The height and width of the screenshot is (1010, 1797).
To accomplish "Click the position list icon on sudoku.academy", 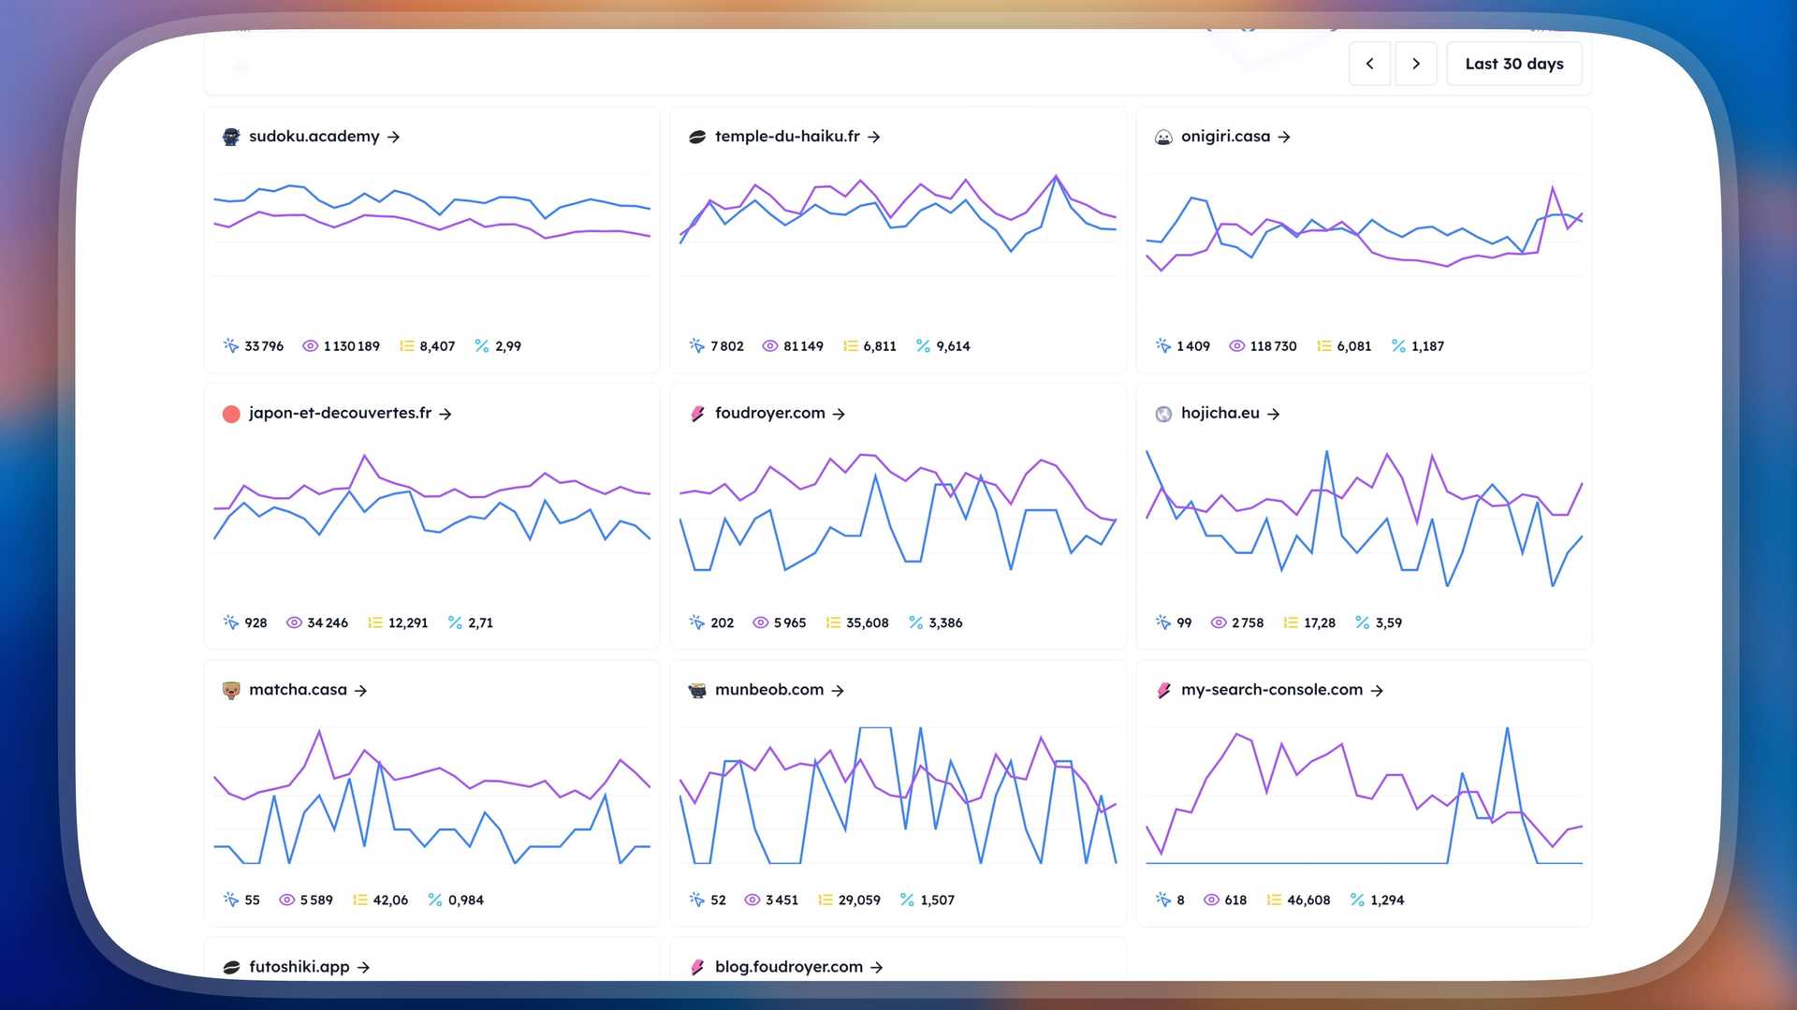I will [406, 345].
